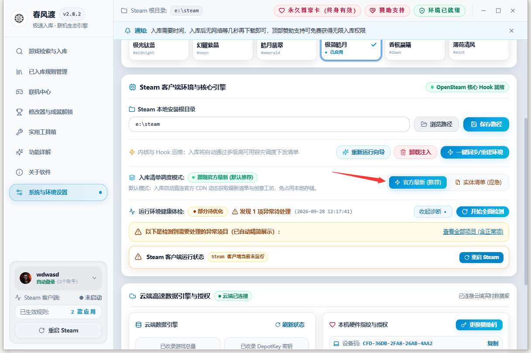
Task: Click 重新运行向导 button
Action: (363, 152)
